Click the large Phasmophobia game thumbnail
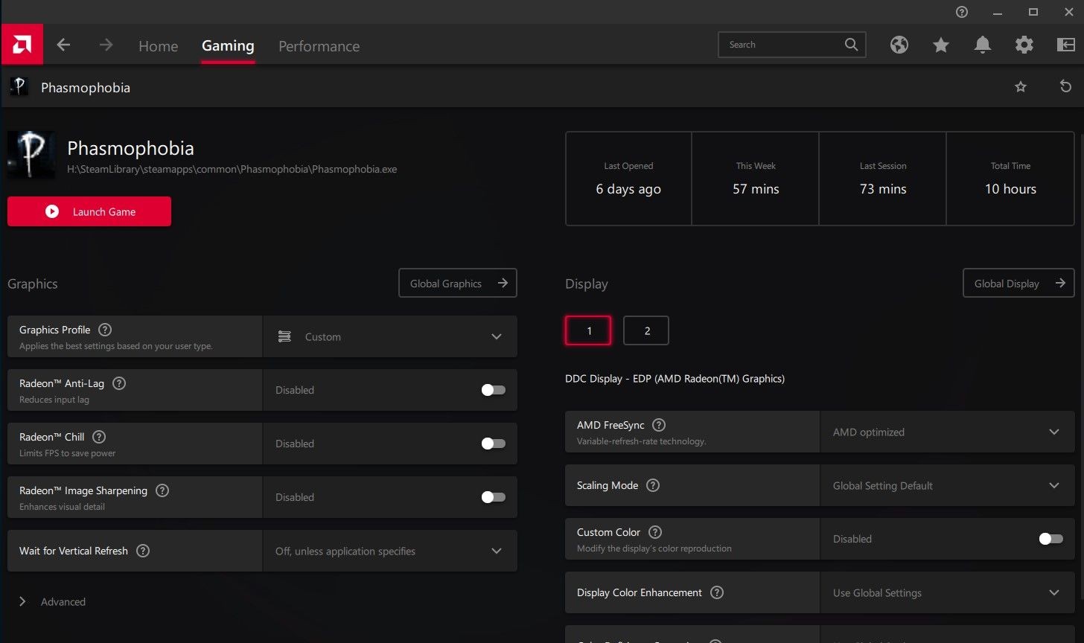The height and width of the screenshot is (643, 1084). [x=31, y=155]
